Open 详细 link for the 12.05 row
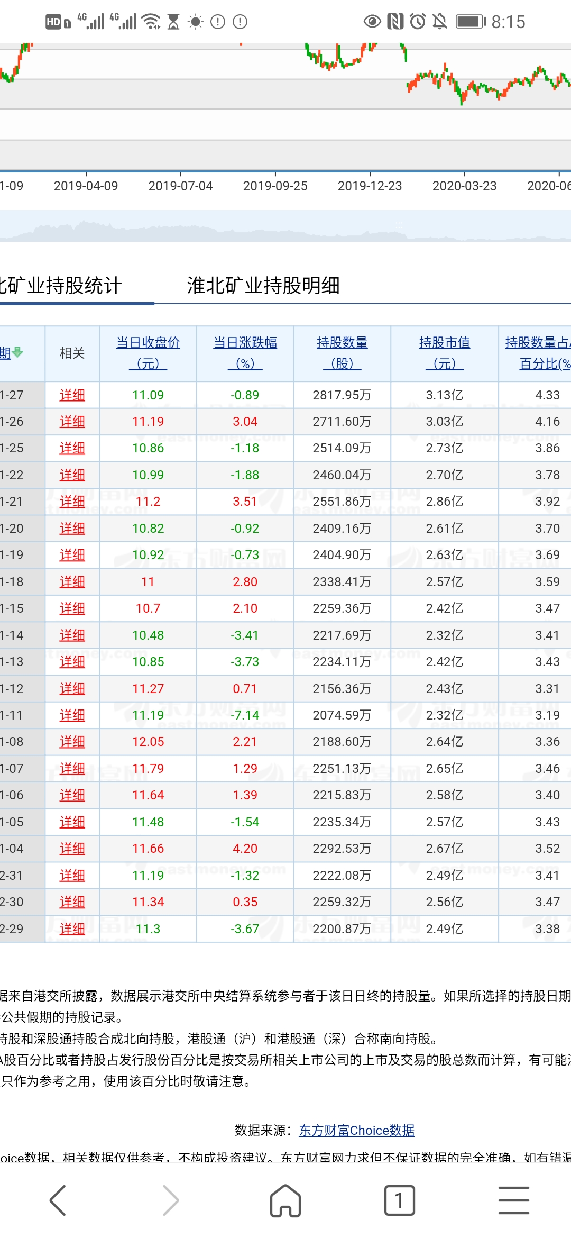 [72, 742]
